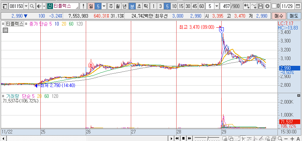Viewport: 302px width, 141px height.
Task: Select the 45-minute interval button
Action: [x=195, y=6]
